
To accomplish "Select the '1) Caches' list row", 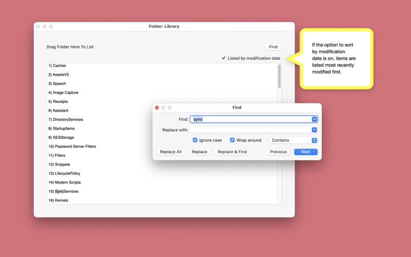I will pyautogui.click(x=162, y=66).
